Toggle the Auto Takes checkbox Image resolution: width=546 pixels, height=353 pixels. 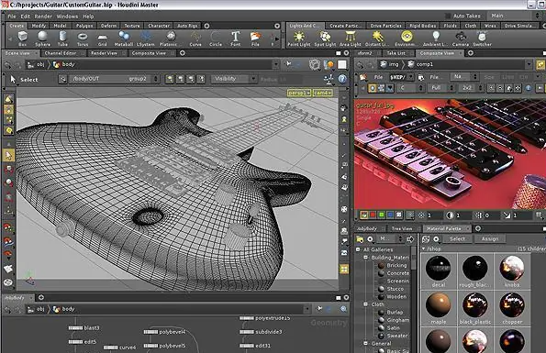(x=448, y=16)
